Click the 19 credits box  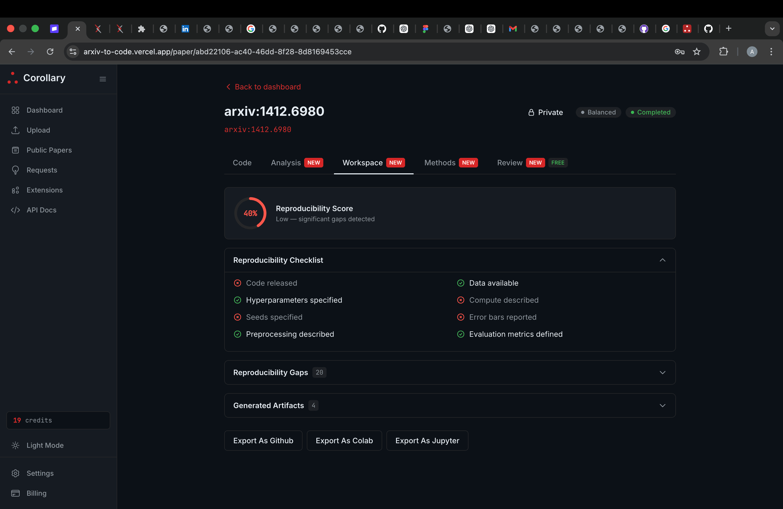click(x=58, y=420)
